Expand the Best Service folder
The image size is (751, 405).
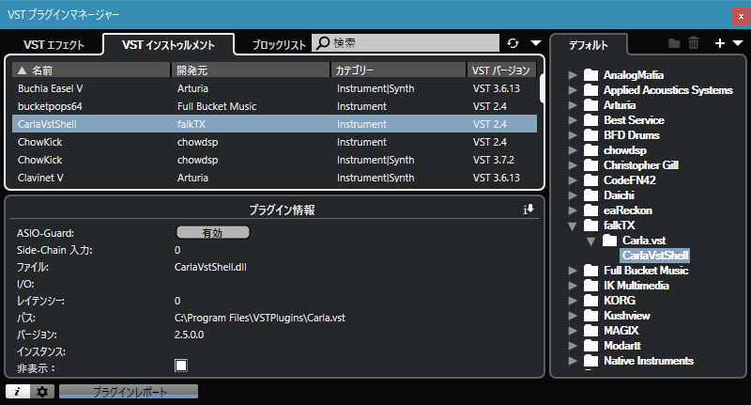click(x=573, y=120)
